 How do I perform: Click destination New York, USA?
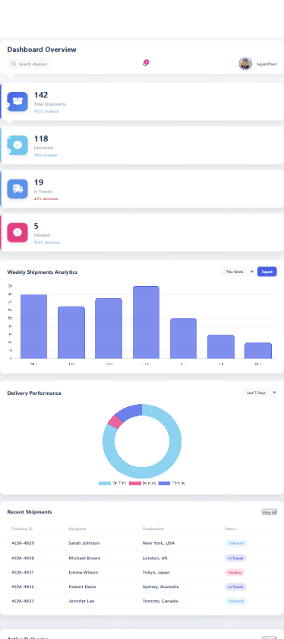tap(158, 543)
